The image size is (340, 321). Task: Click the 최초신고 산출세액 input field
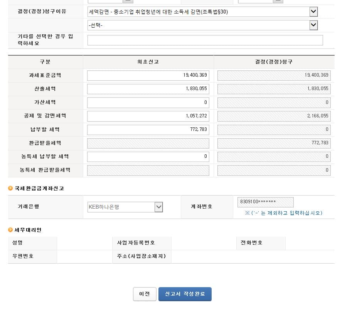coord(148,89)
